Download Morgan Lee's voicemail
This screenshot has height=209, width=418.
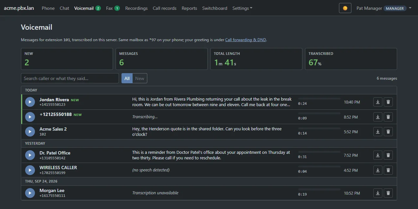click(378, 193)
